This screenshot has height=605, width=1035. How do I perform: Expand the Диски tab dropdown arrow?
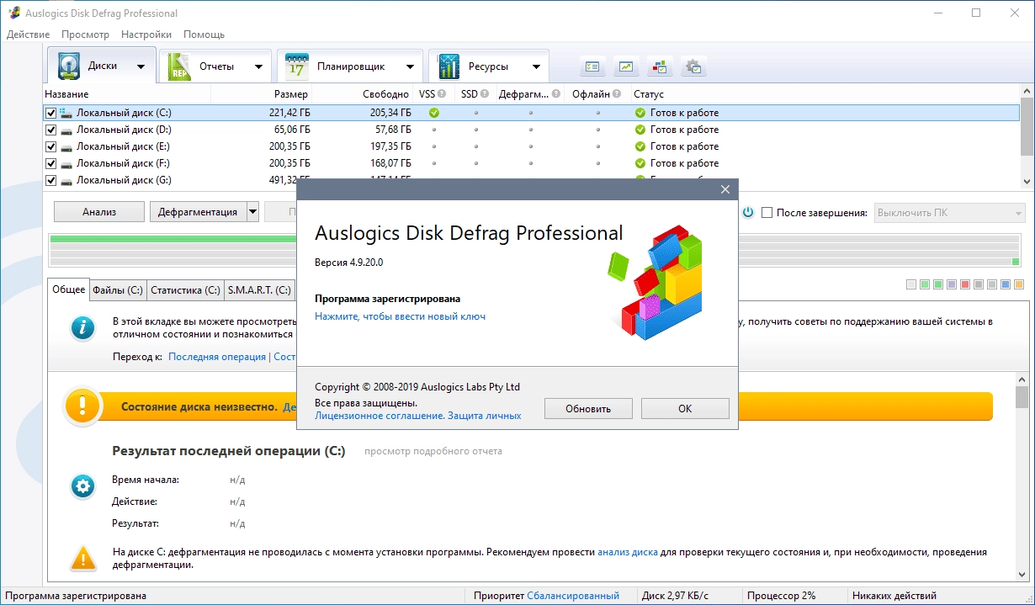tap(141, 66)
